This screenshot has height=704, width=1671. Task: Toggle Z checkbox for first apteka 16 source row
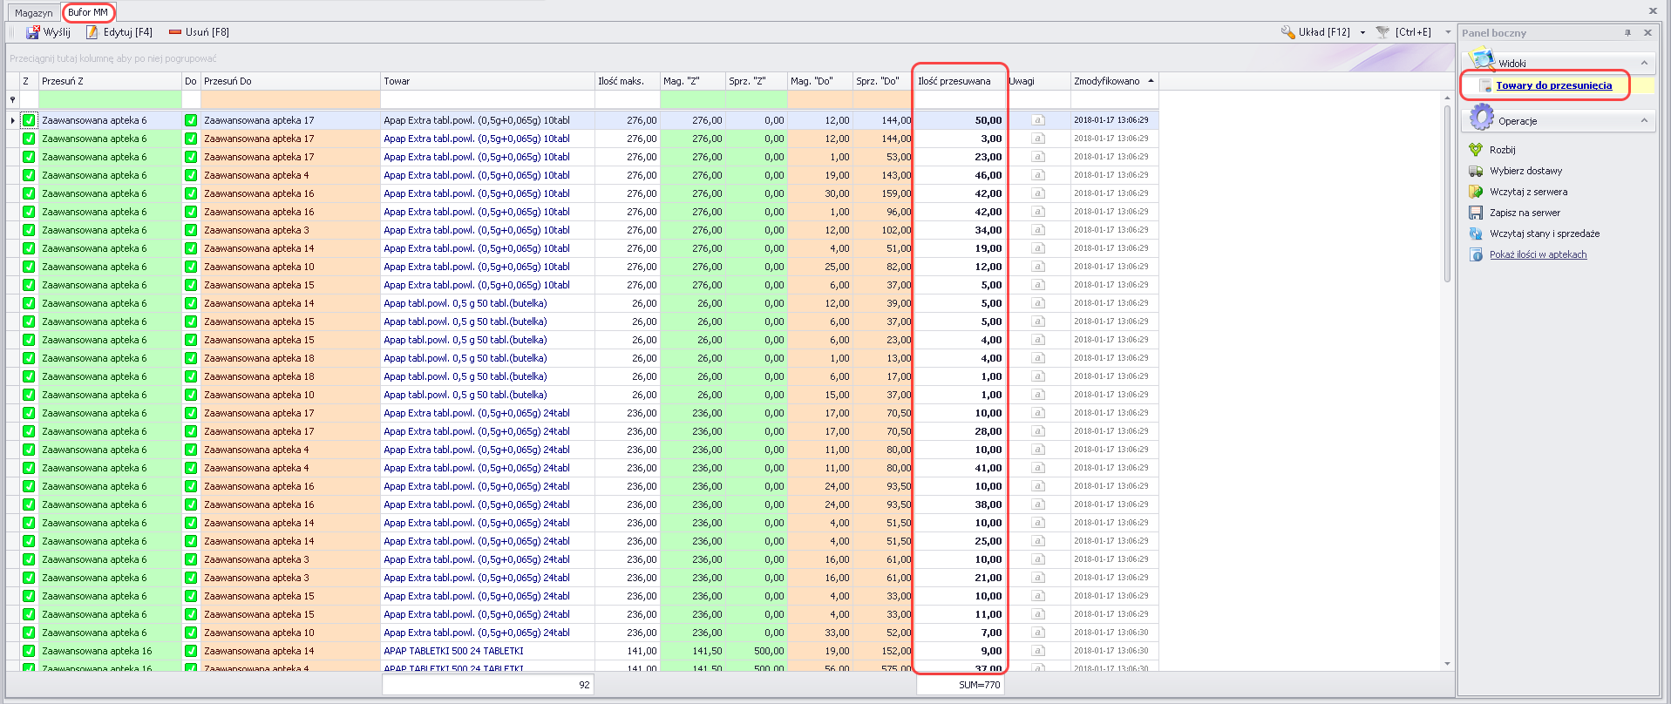[x=29, y=651]
